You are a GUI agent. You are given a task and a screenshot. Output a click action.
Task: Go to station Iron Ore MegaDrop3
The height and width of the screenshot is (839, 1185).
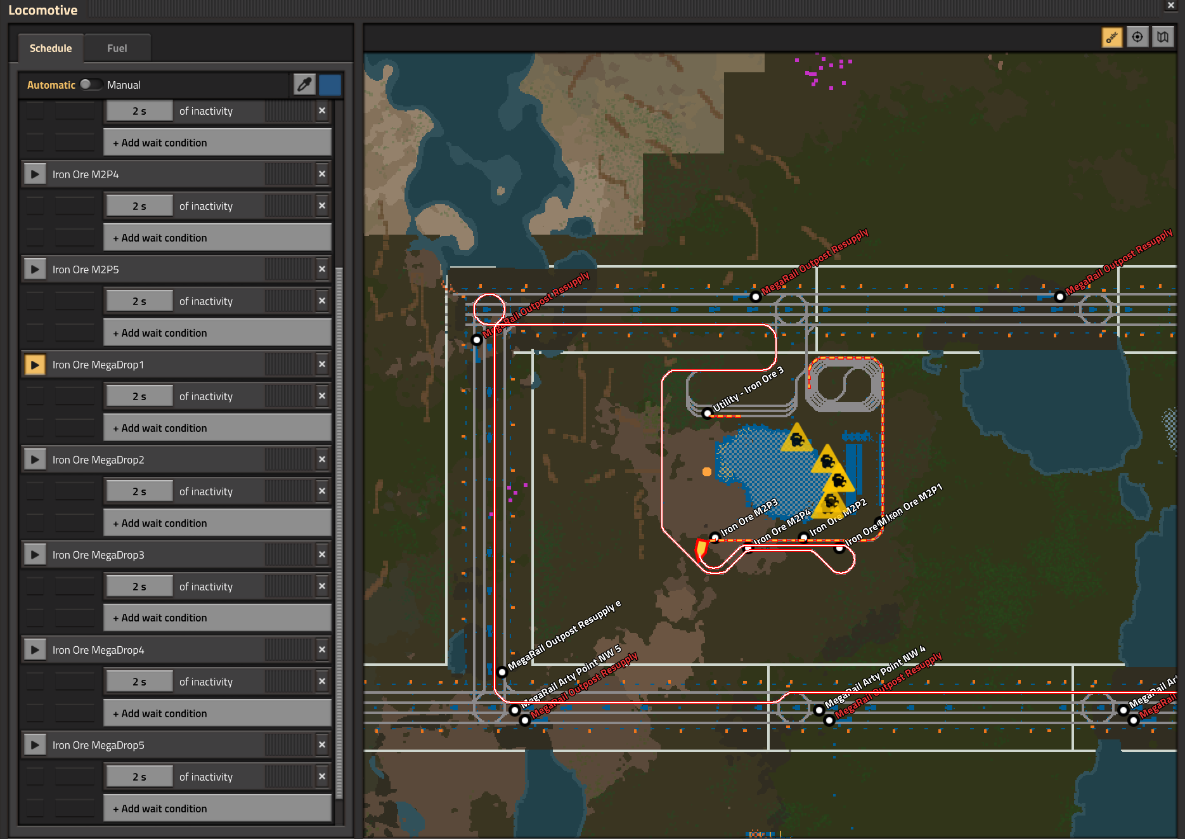35,554
